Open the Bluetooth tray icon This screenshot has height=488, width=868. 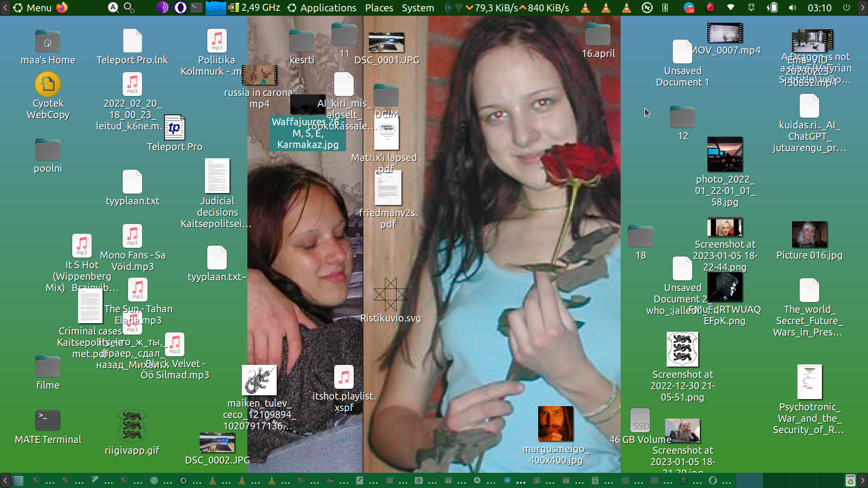(665, 8)
